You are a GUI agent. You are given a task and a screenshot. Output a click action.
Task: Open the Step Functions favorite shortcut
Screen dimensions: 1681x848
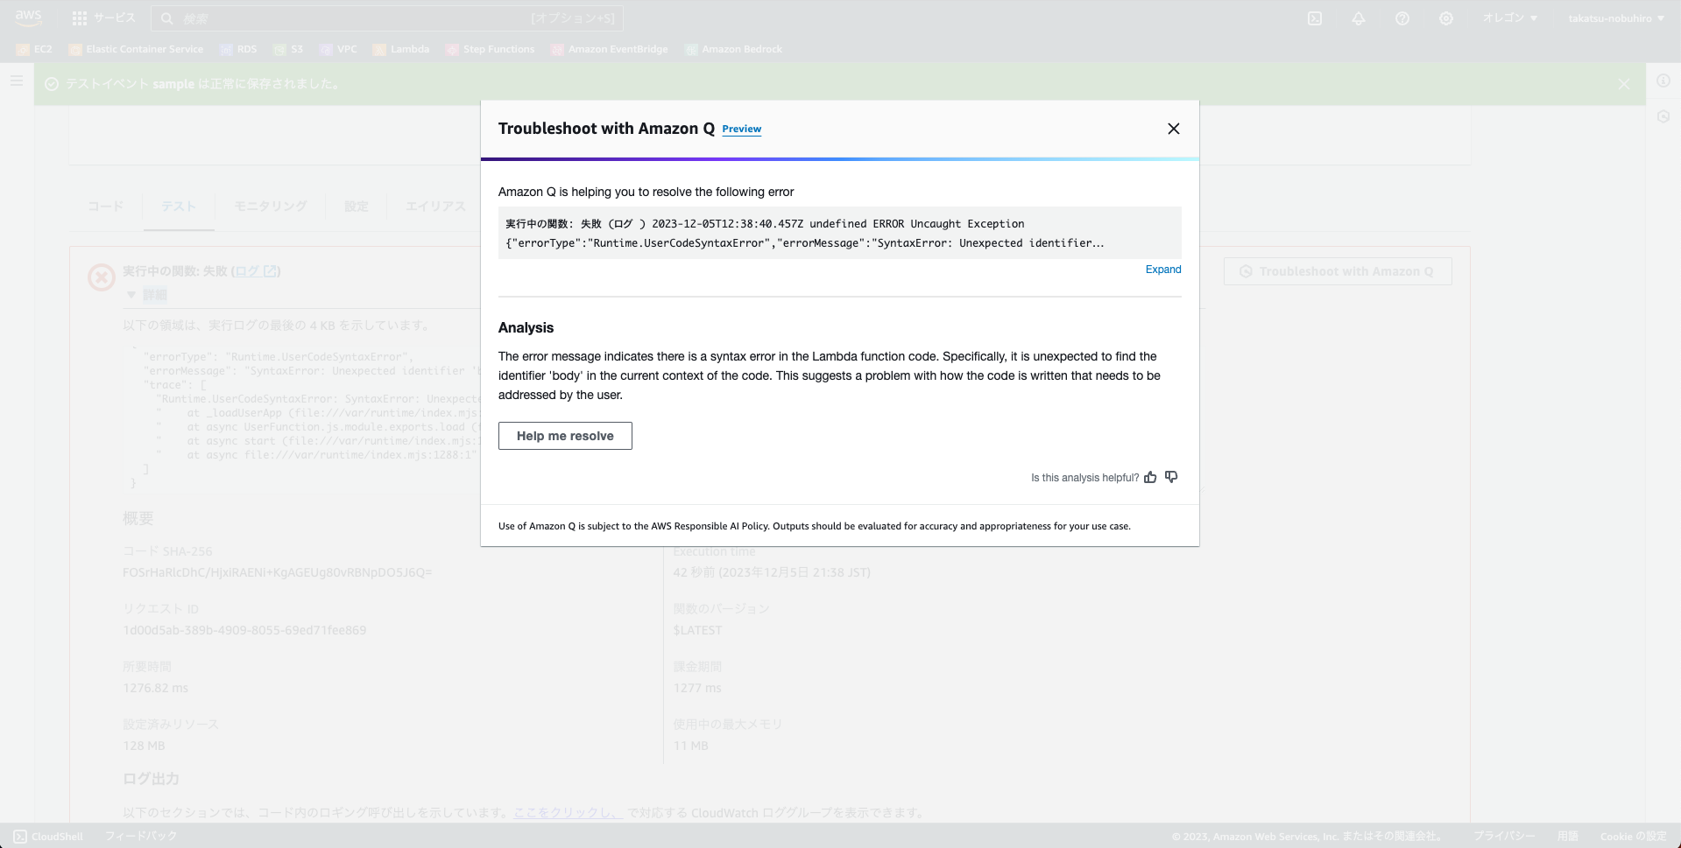tap(491, 49)
